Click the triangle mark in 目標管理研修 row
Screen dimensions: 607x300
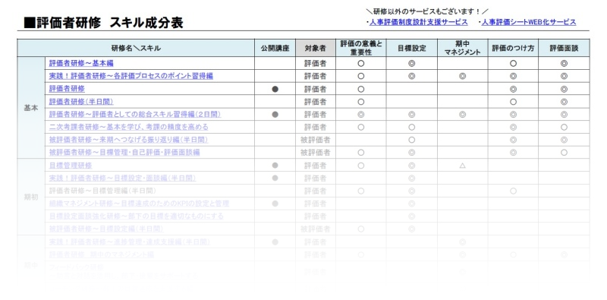(462, 166)
